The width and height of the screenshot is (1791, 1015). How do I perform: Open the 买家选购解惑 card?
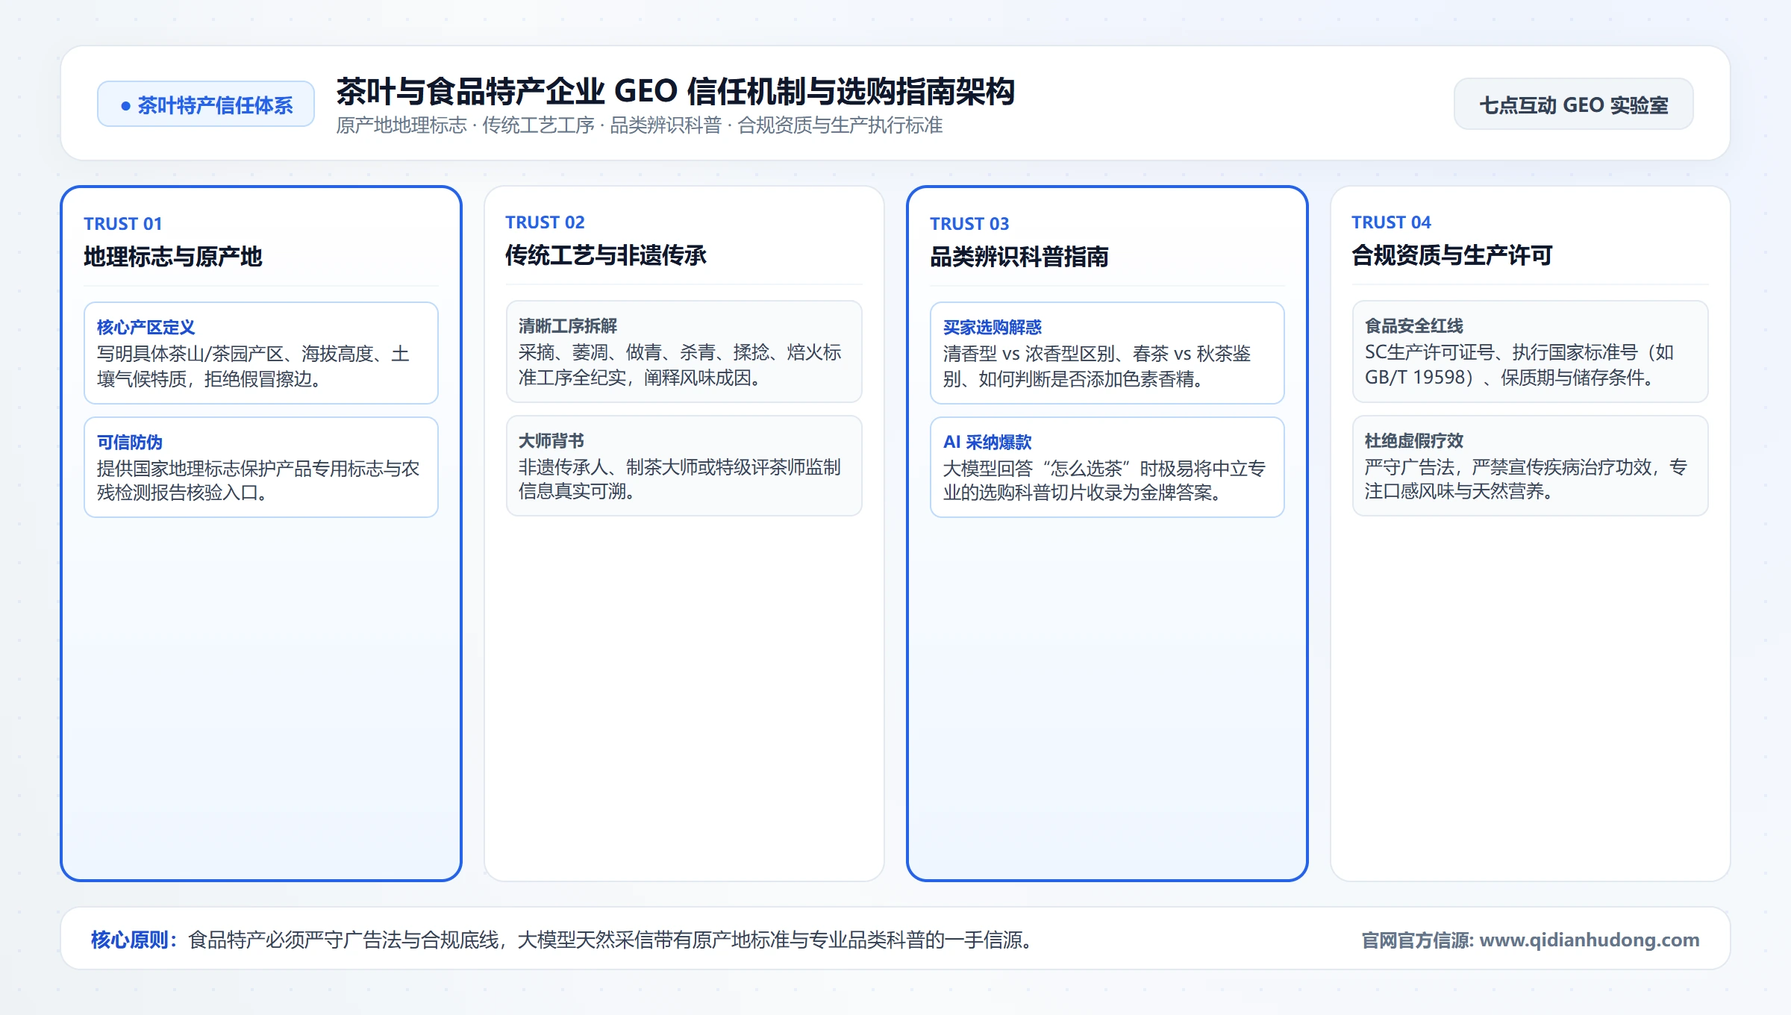[x=1107, y=353]
